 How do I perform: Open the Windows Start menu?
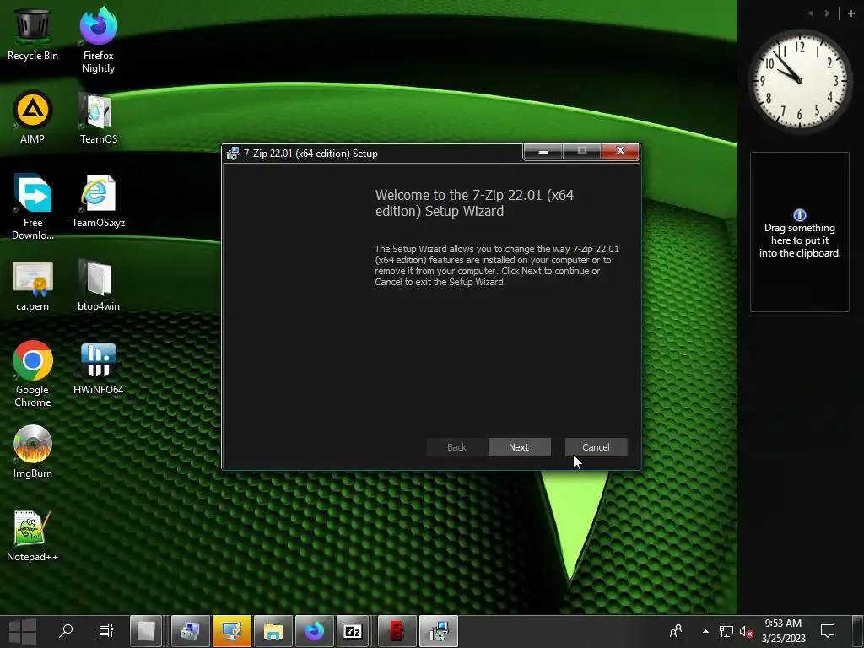point(23,631)
